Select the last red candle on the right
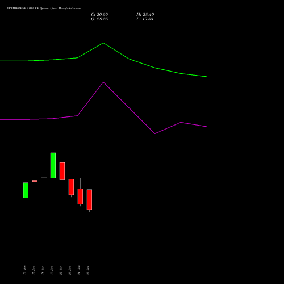The height and width of the screenshot is (284, 284). coord(89,199)
